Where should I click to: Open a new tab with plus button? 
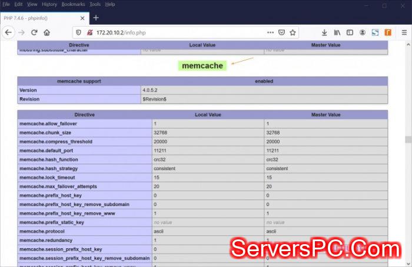pyautogui.click(x=96, y=18)
